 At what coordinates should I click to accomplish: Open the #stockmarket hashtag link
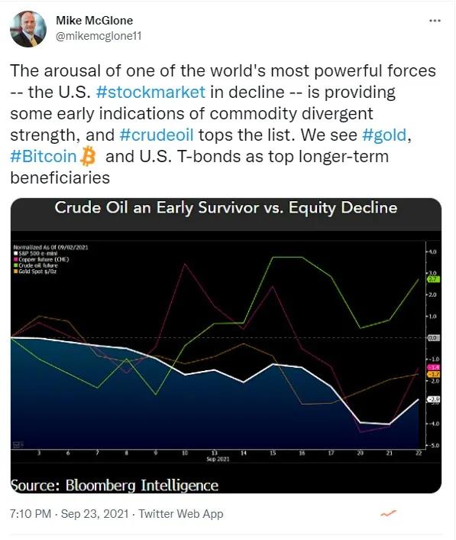coord(150,93)
